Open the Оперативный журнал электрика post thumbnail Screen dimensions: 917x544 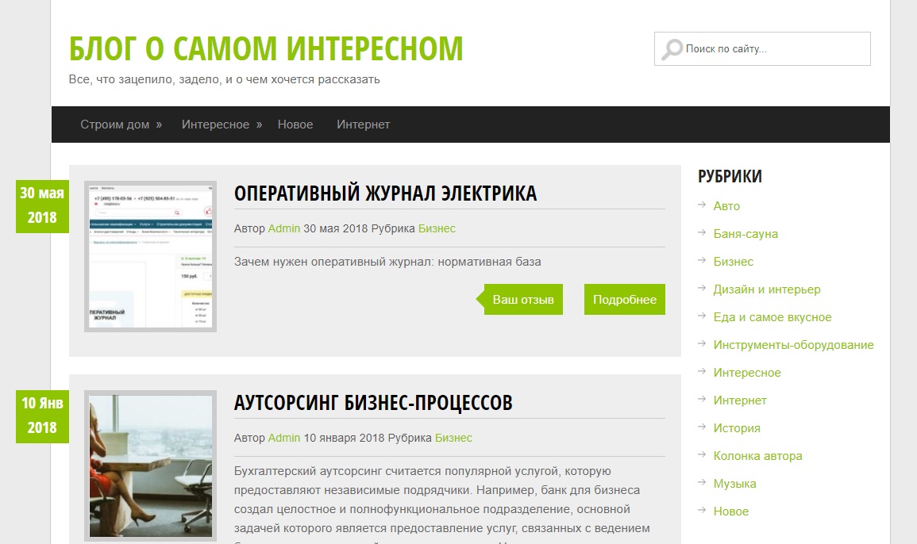pos(150,256)
